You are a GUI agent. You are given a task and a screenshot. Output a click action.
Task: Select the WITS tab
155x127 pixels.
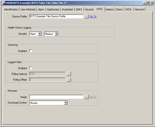tap(100, 9)
